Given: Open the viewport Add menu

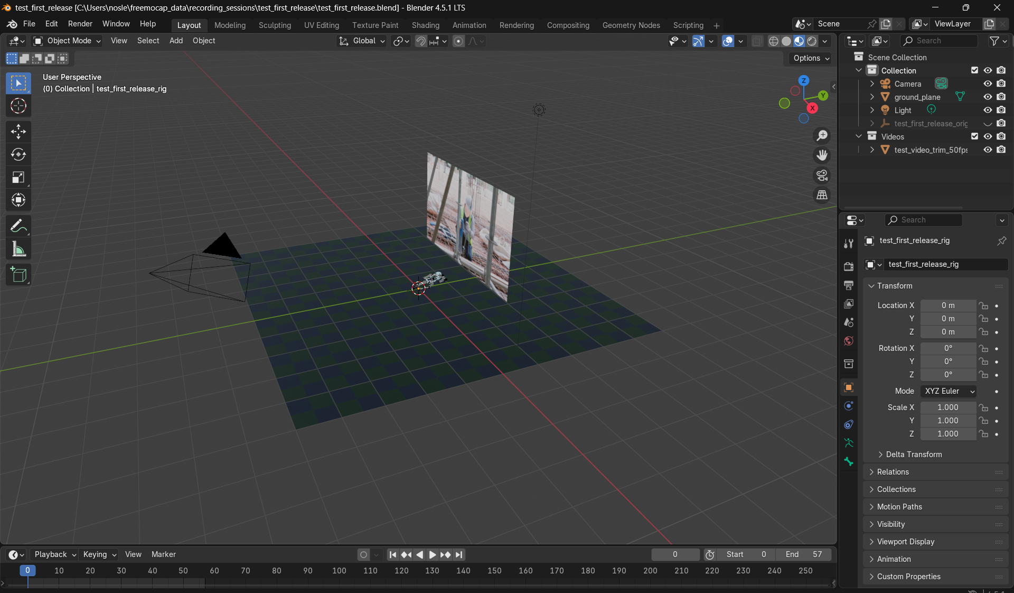Looking at the screenshot, I should click(x=176, y=41).
